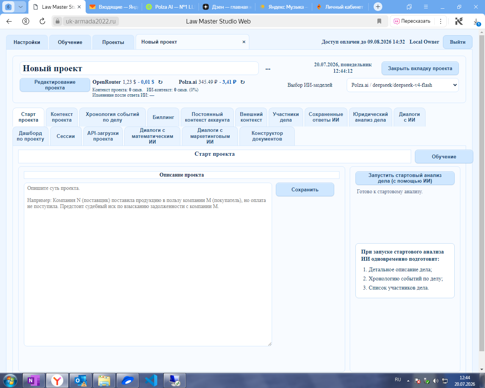The width and height of the screenshot is (485, 388).
Task: Refresh the OpenRouter balance
Action: click(160, 82)
